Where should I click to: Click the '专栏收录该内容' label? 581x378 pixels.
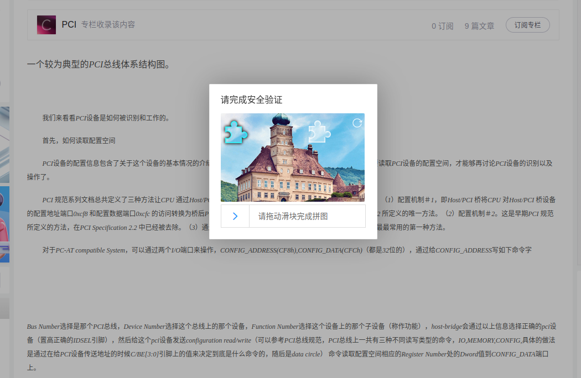pos(109,24)
